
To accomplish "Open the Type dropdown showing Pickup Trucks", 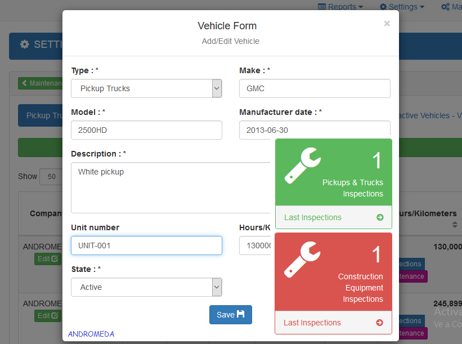I will tap(146, 88).
